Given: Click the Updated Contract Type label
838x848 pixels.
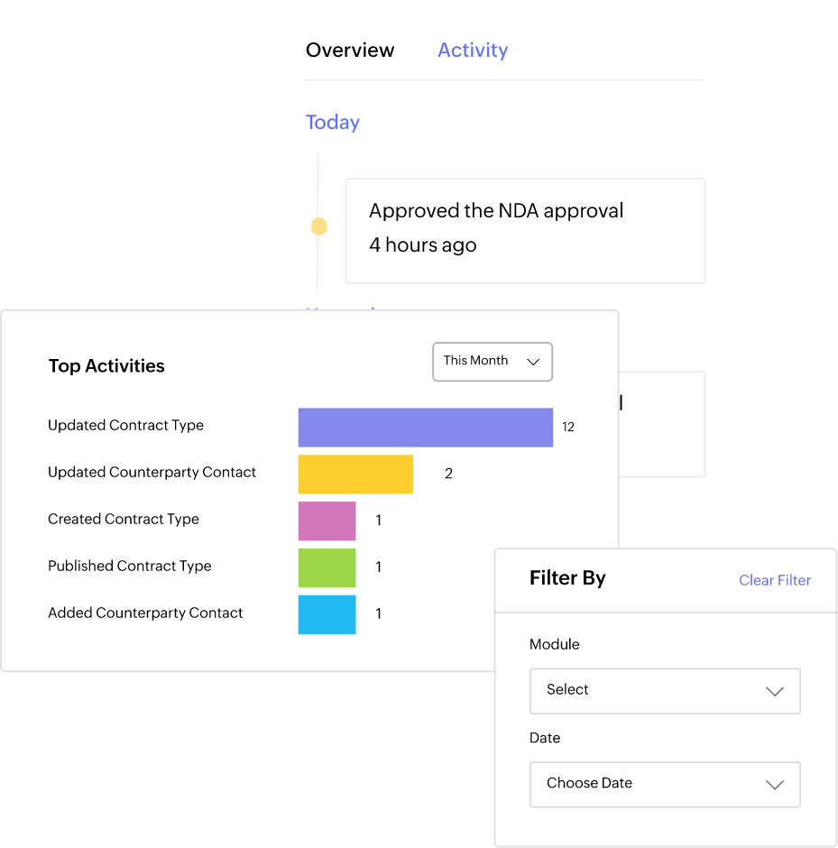Looking at the screenshot, I should click(x=125, y=426).
